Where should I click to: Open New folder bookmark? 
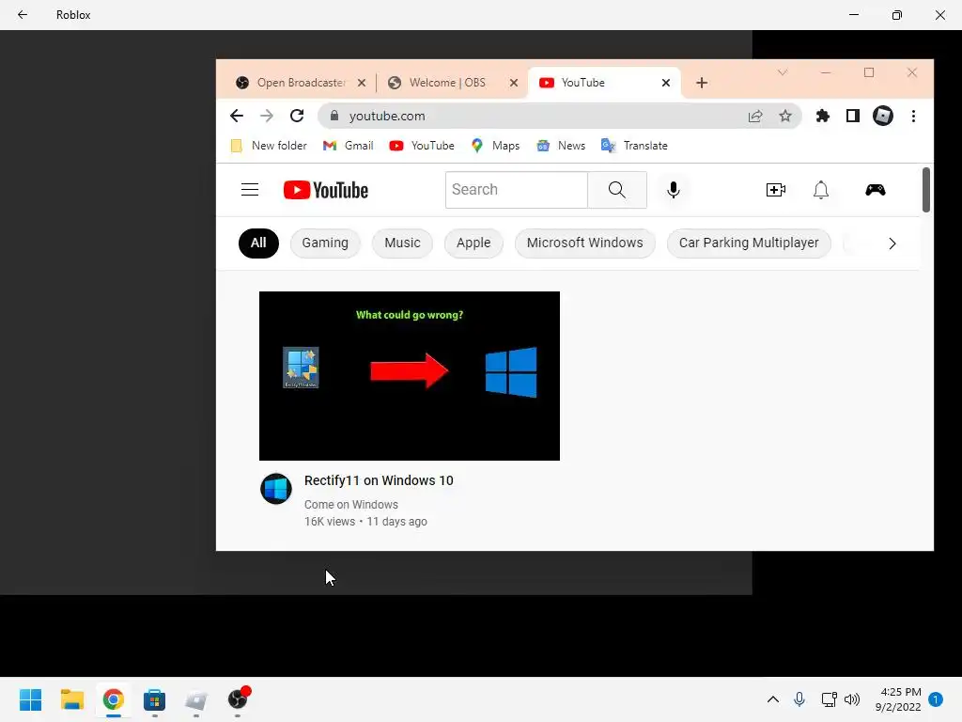click(x=269, y=146)
